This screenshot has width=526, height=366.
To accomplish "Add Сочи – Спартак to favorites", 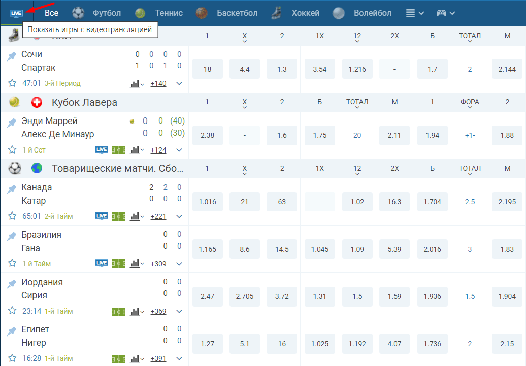I will coord(12,83).
